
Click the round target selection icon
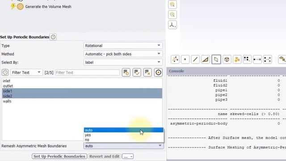[158, 72]
